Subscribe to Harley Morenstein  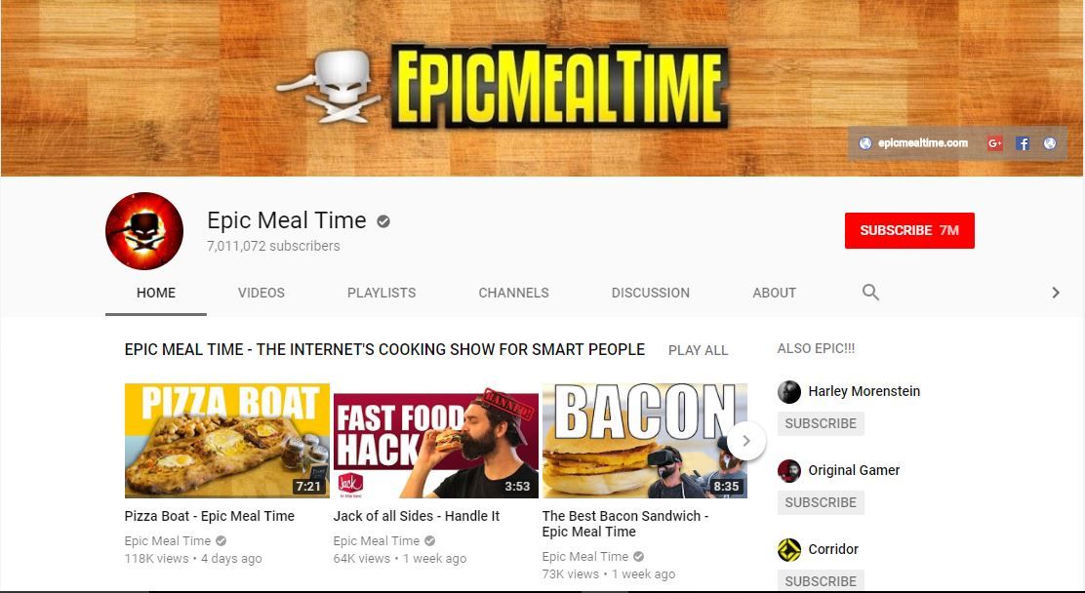821,423
